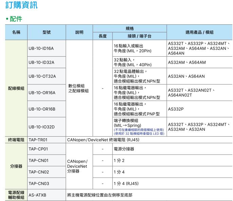Click the TAP-CP01 model cell

pyautogui.click(x=38, y=149)
